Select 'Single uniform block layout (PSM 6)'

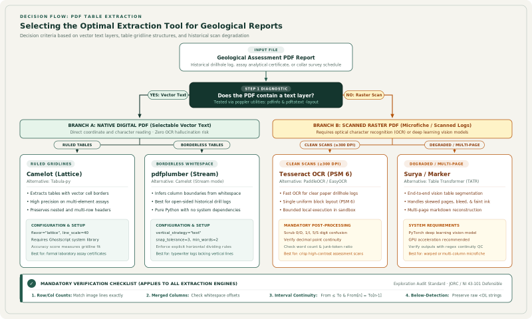pyautogui.click(x=319, y=201)
